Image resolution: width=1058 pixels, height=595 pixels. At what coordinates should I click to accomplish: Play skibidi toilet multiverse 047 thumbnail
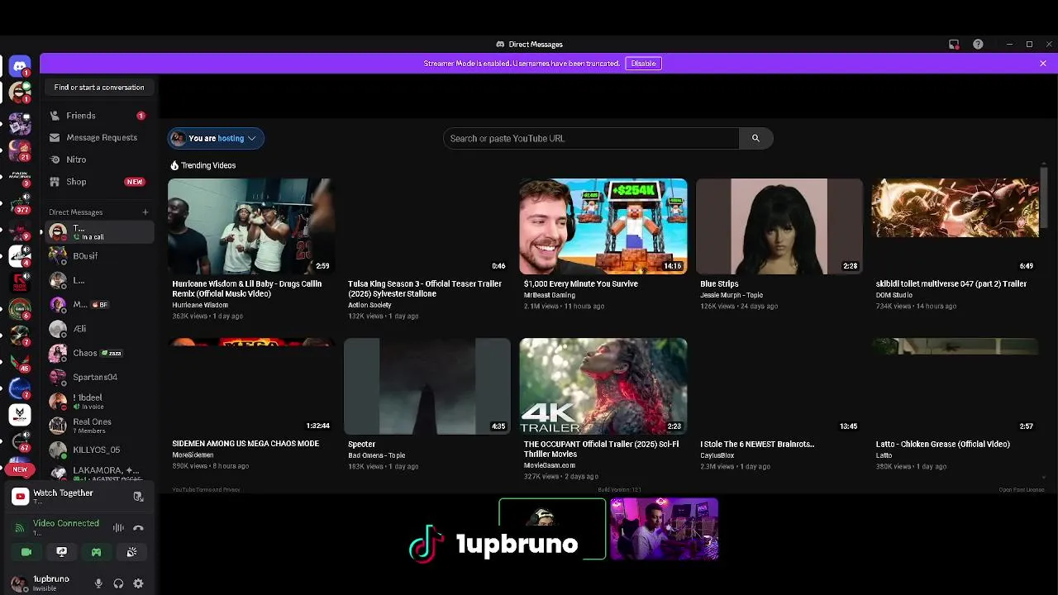(956, 226)
